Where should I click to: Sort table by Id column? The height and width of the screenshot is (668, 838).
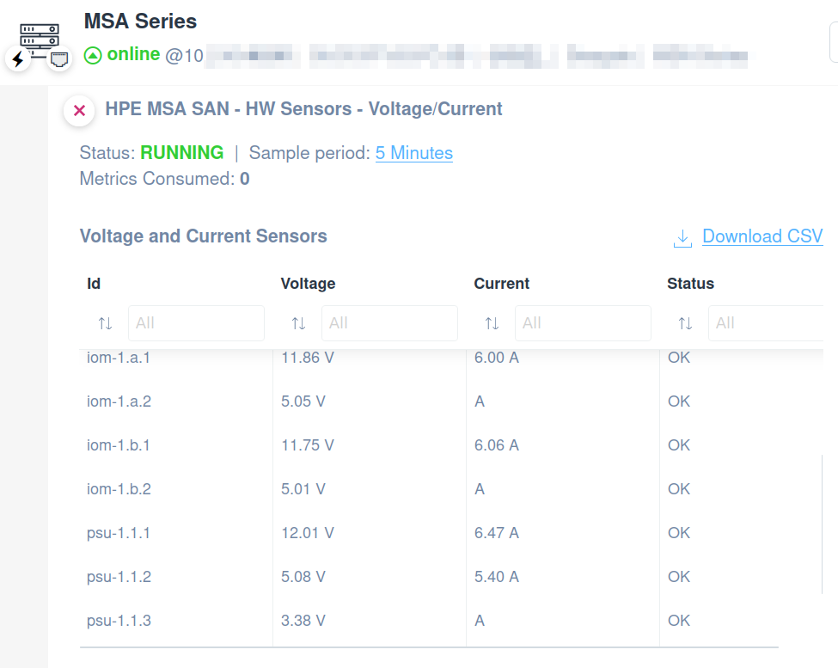tap(105, 323)
